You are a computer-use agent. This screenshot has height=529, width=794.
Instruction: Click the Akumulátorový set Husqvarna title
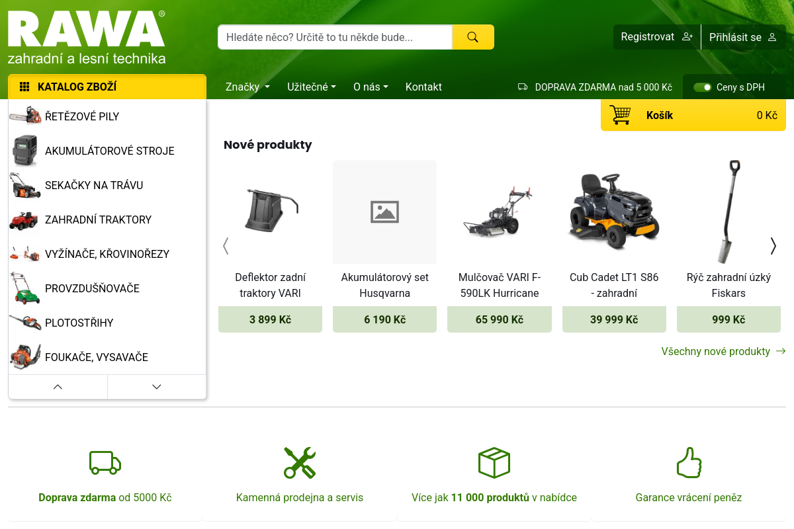[x=384, y=285]
